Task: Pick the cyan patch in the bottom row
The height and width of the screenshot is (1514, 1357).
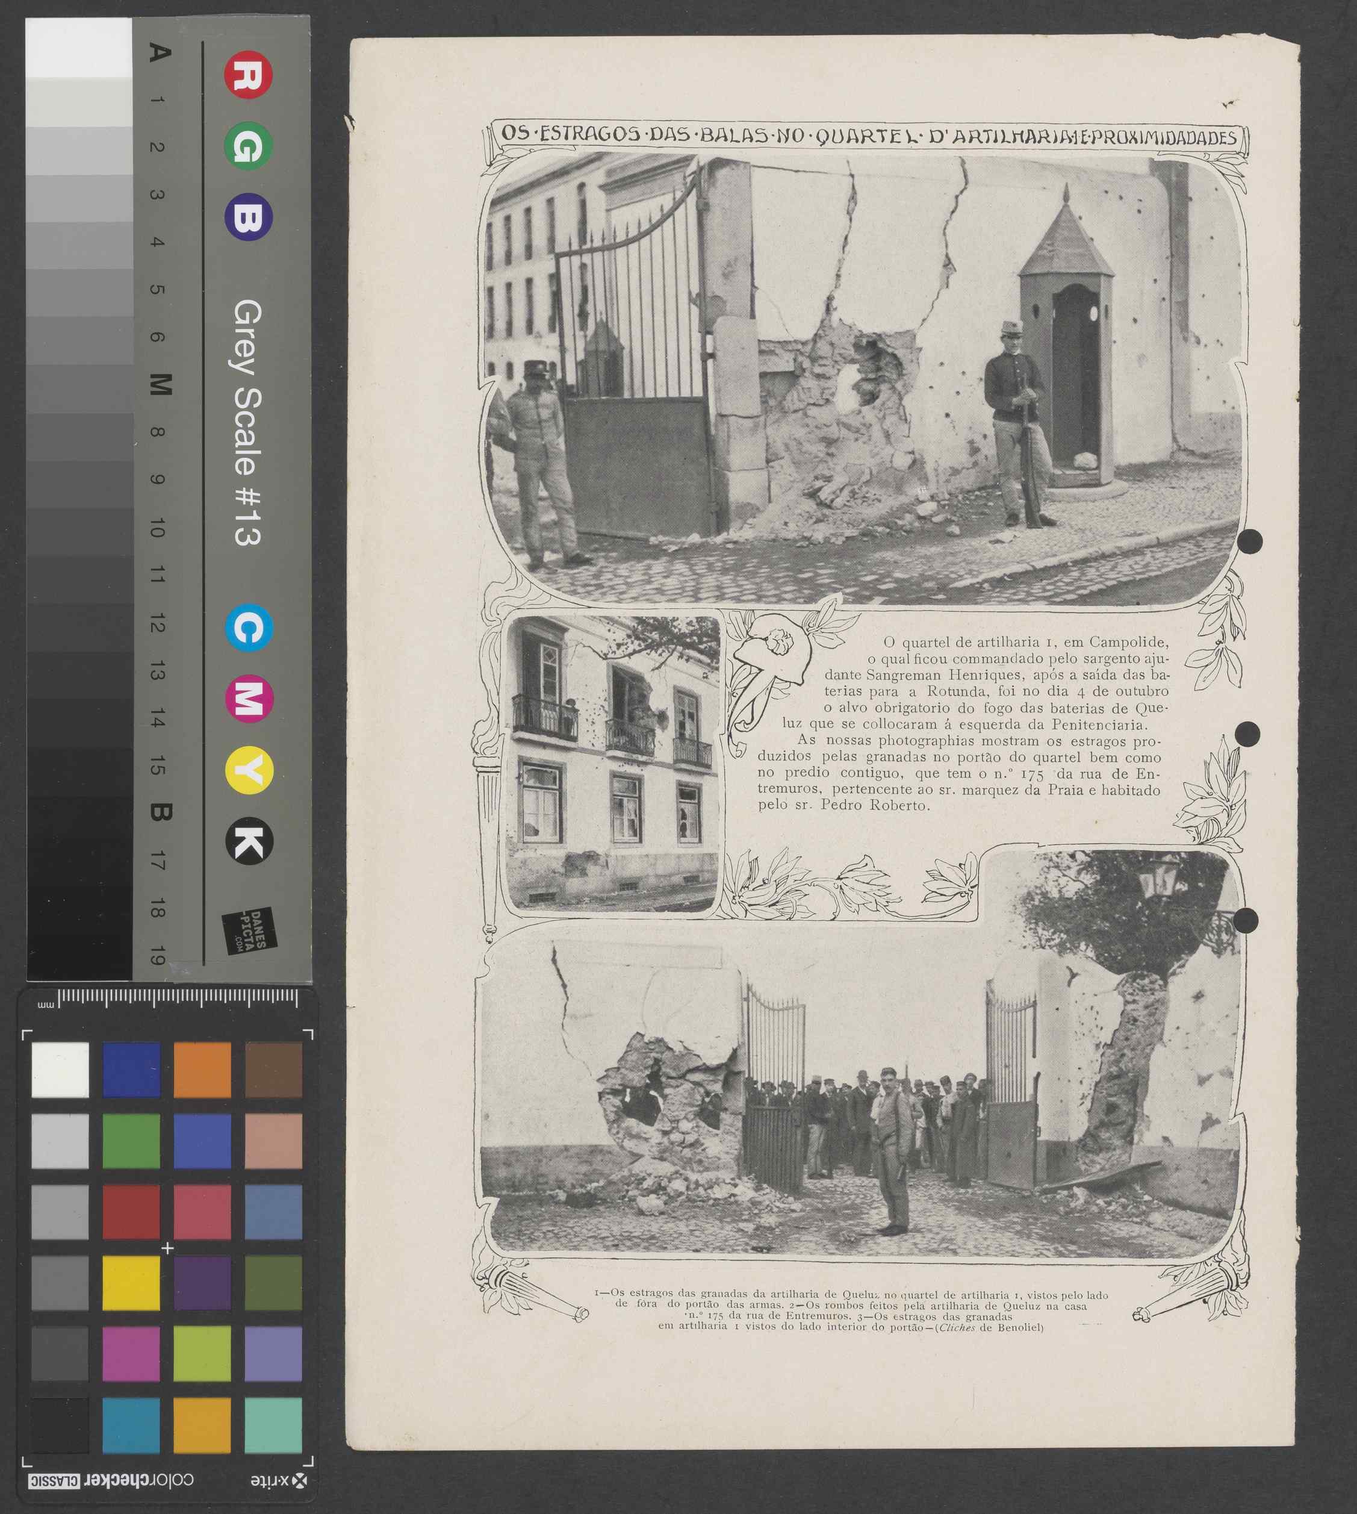Action: tap(131, 1425)
